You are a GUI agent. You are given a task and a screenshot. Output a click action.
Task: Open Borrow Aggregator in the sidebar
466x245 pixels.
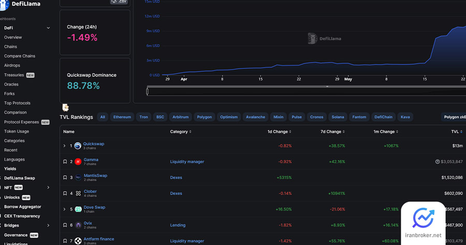[x=23, y=207]
